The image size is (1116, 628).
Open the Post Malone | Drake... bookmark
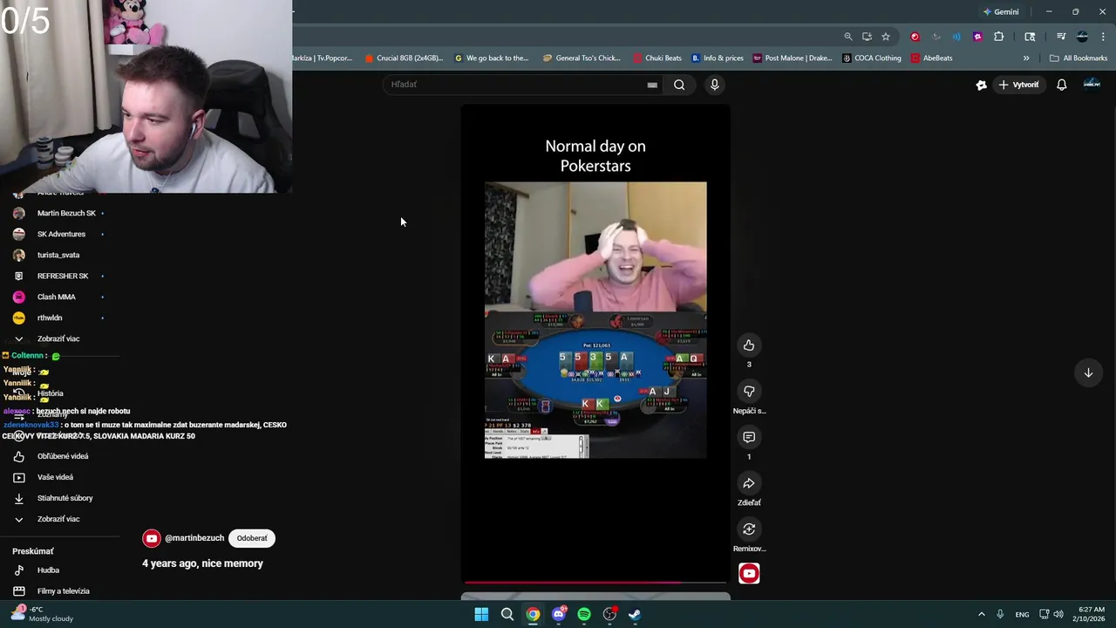[793, 58]
